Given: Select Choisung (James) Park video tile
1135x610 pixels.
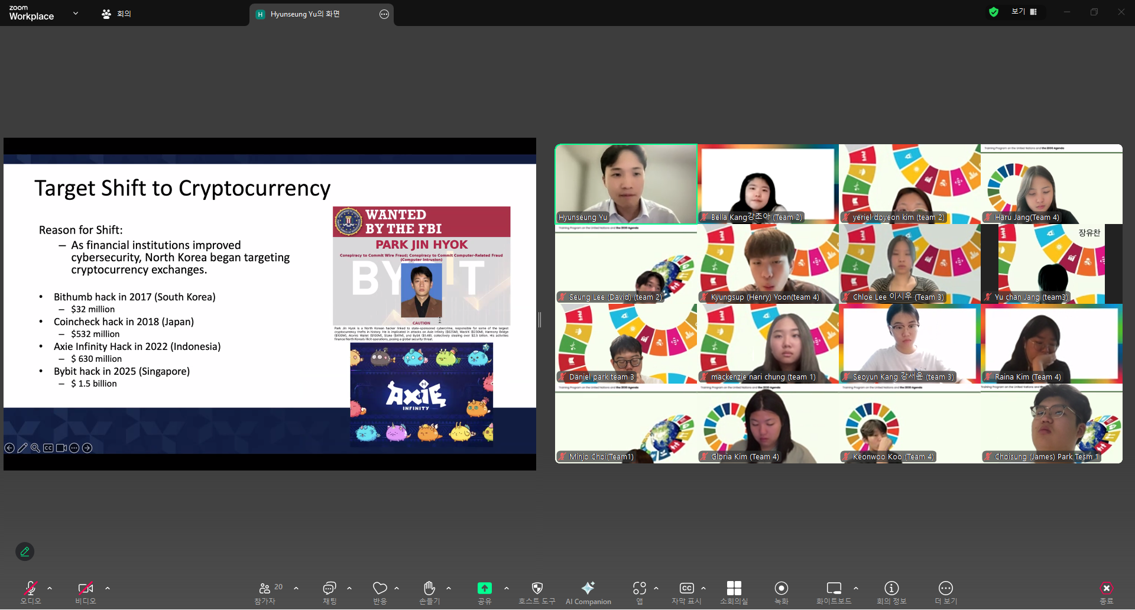Looking at the screenshot, I should coord(1052,423).
